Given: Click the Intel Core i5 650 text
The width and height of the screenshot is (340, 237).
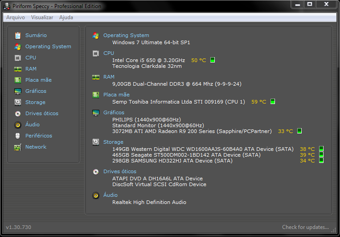Looking at the screenshot, I should point(148,60).
